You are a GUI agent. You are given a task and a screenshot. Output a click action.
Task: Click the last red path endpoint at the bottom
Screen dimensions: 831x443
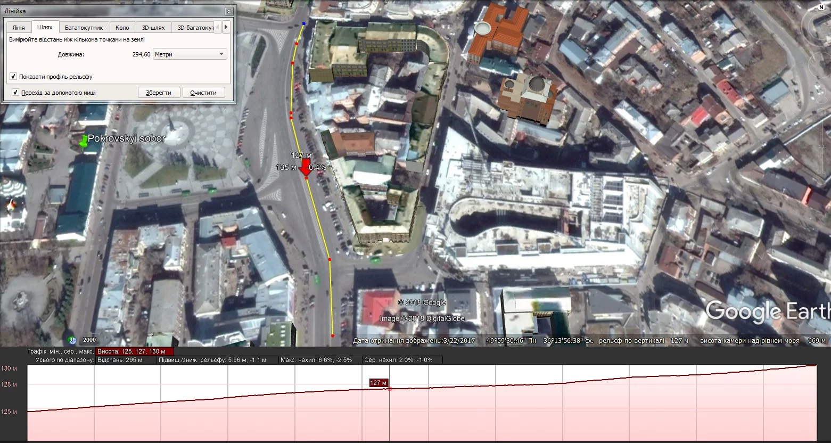pyautogui.click(x=333, y=335)
